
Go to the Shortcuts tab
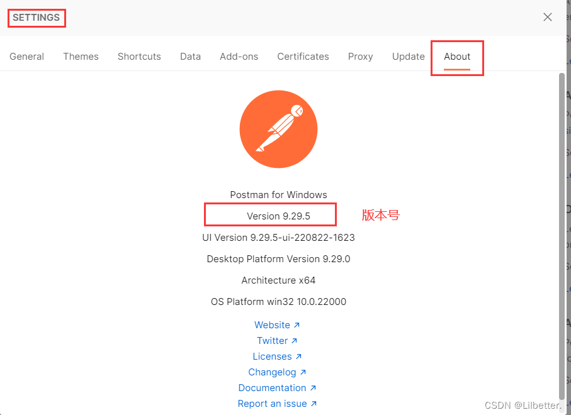coord(139,57)
